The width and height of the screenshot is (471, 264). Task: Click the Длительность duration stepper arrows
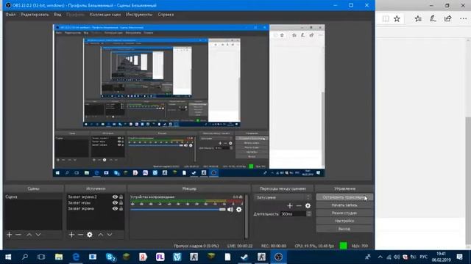coord(309,213)
